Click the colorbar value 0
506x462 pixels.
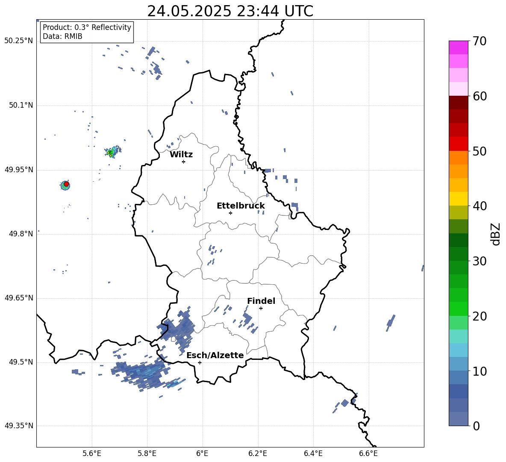point(476,426)
